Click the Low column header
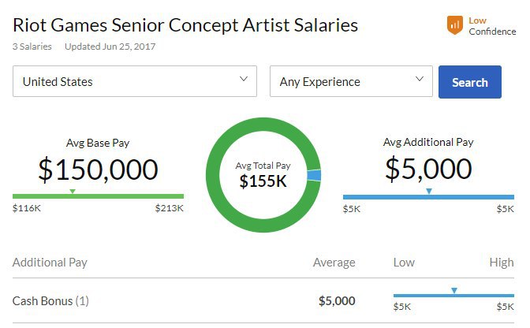The image size is (530, 328). tap(404, 263)
